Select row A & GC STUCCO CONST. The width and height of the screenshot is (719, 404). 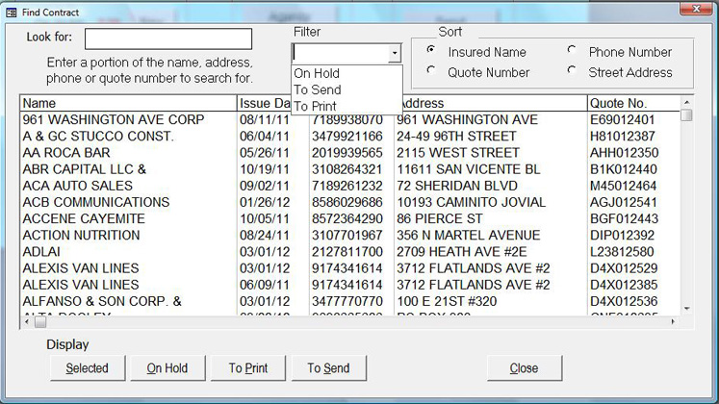pos(350,137)
